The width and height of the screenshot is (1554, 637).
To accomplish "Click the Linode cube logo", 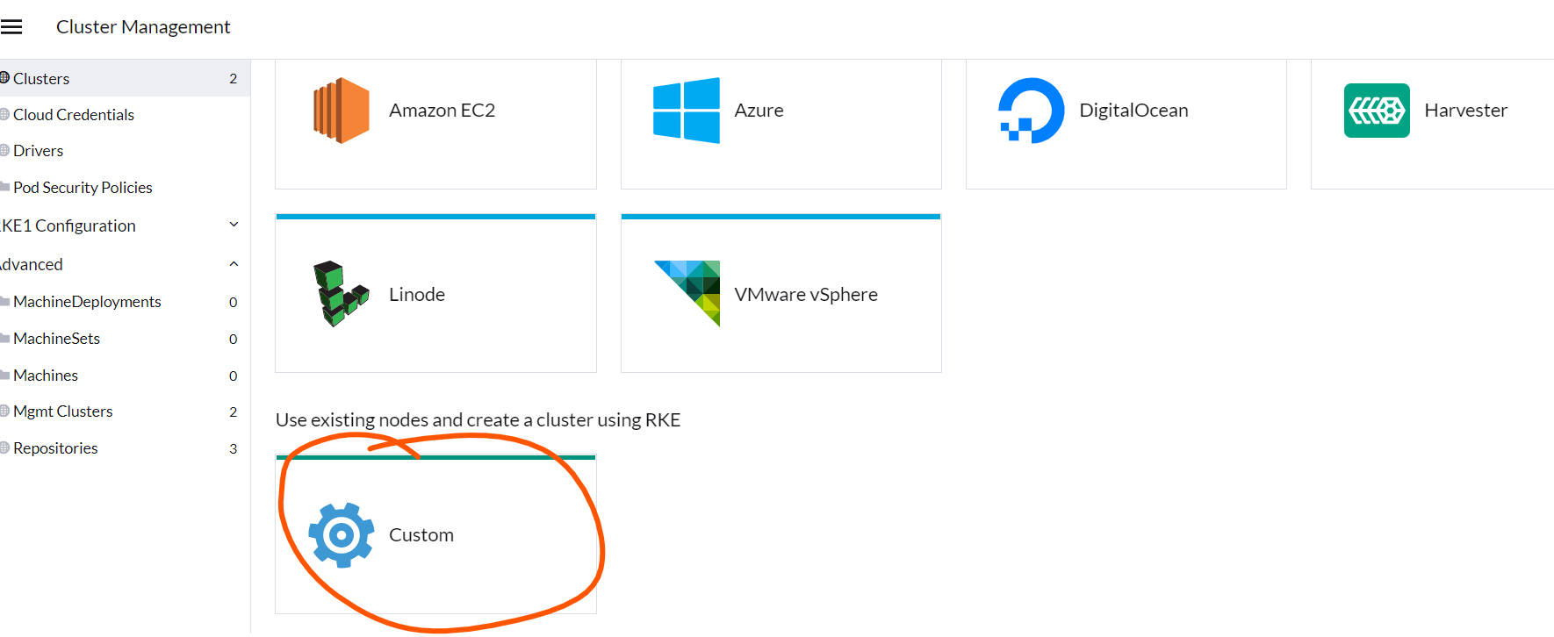I will click(342, 294).
